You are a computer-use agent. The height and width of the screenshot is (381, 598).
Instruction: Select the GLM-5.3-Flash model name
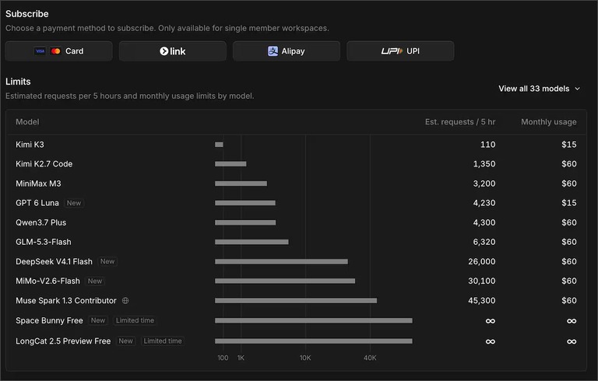pos(43,242)
